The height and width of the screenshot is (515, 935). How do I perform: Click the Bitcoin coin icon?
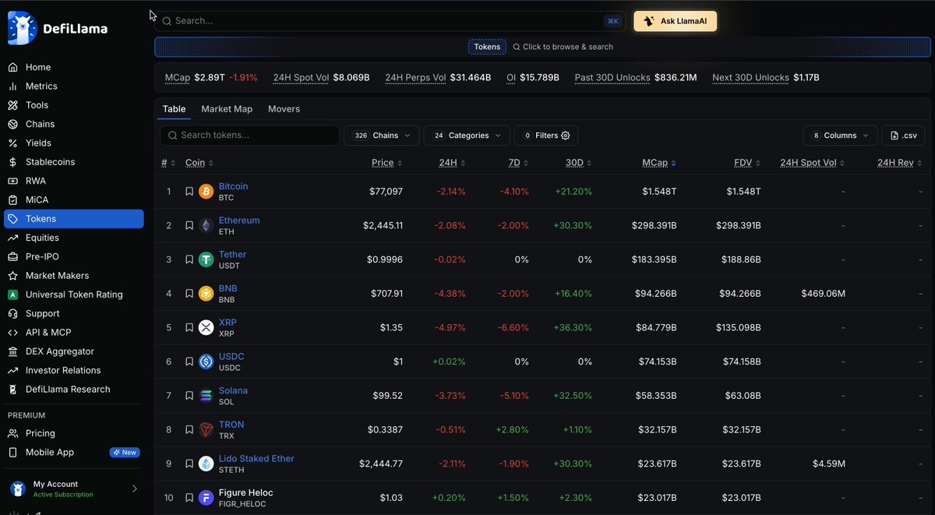pyautogui.click(x=206, y=192)
